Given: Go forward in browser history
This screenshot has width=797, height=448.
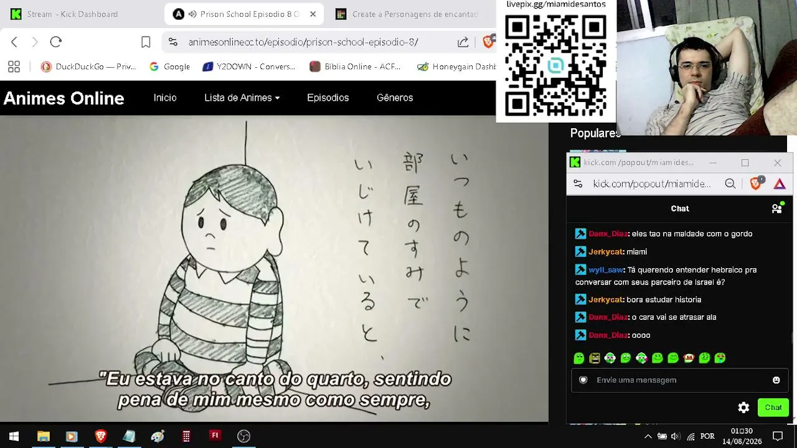Looking at the screenshot, I should (35, 42).
